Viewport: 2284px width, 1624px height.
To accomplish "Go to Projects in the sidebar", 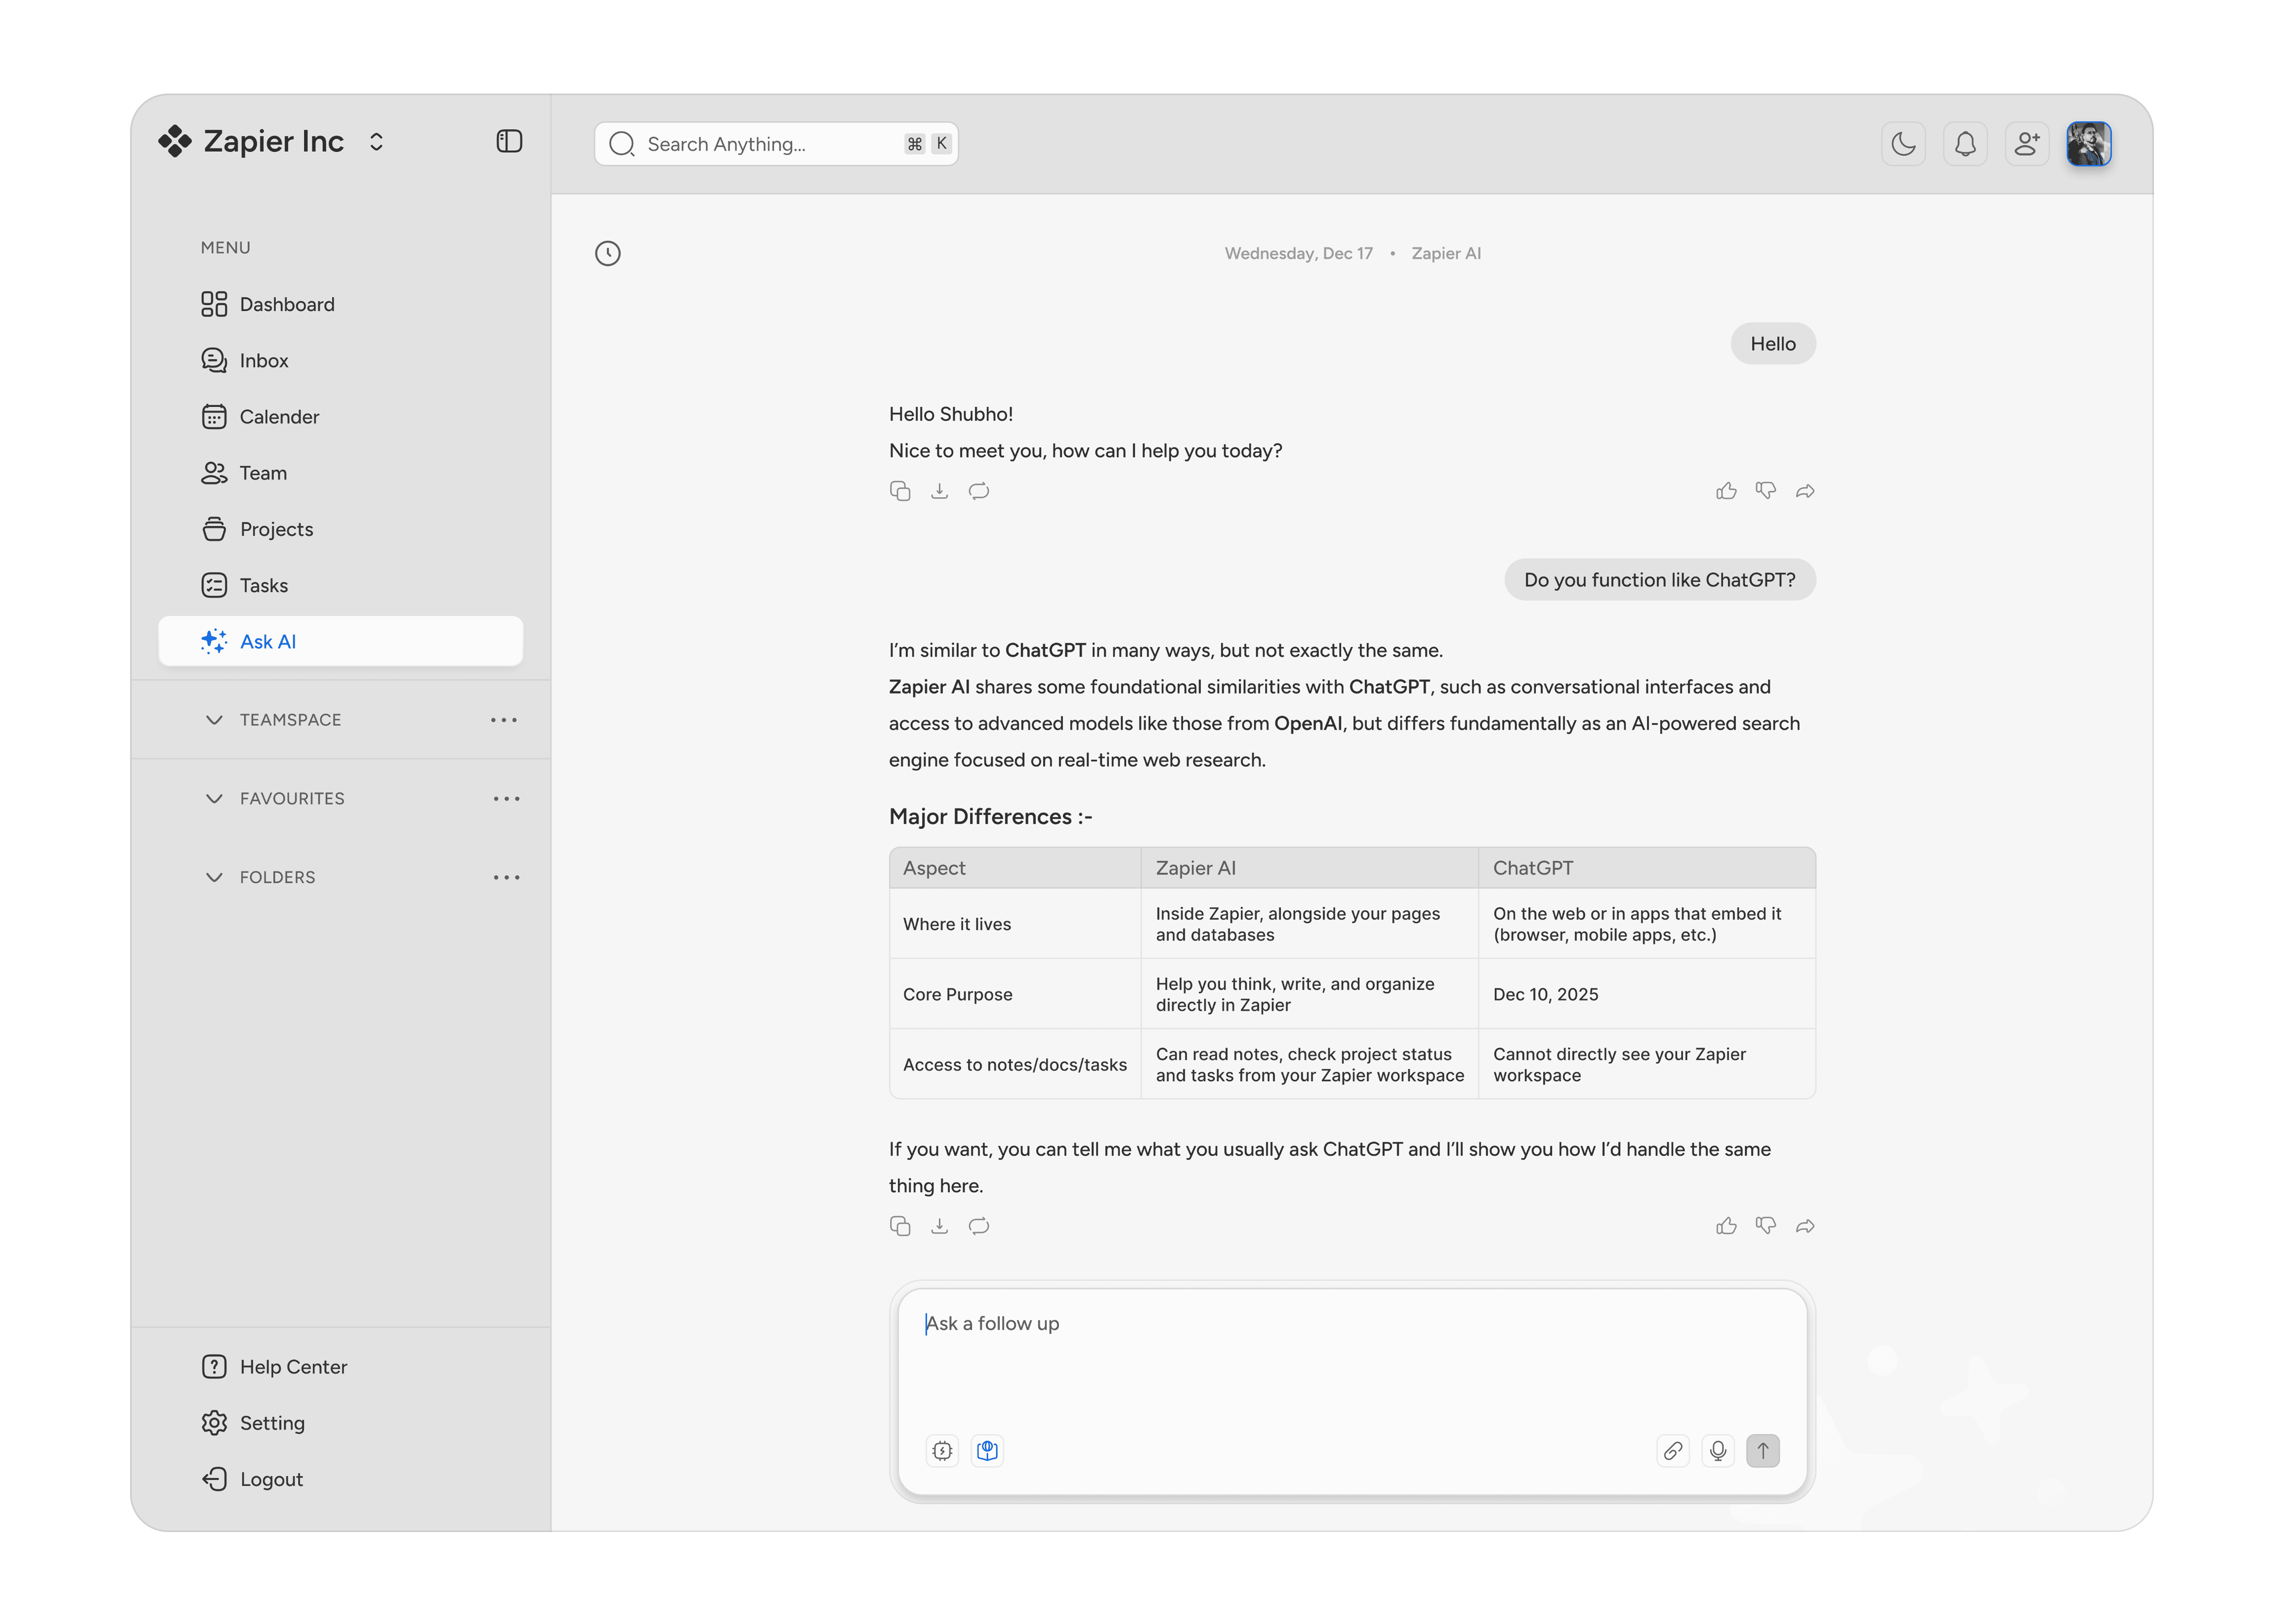I will [276, 529].
